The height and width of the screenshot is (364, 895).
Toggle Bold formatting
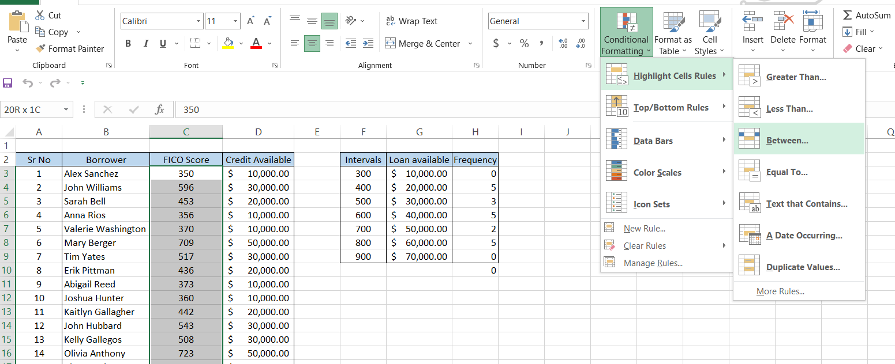(x=128, y=44)
